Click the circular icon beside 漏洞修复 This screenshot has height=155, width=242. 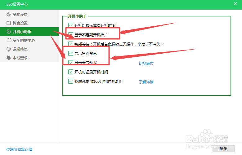[x=9, y=49]
